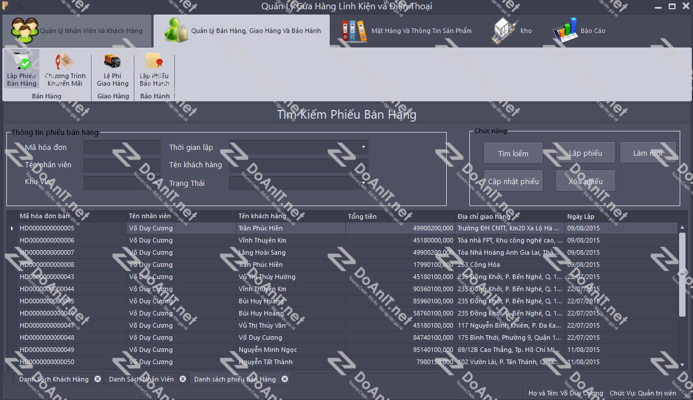
Task: Click the Làm mới button
Action: pyautogui.click(x=648, y=153)
